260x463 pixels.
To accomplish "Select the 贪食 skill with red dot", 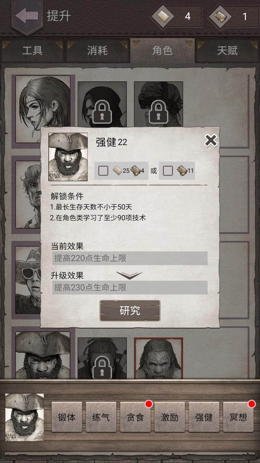I will tap(135, 417).
